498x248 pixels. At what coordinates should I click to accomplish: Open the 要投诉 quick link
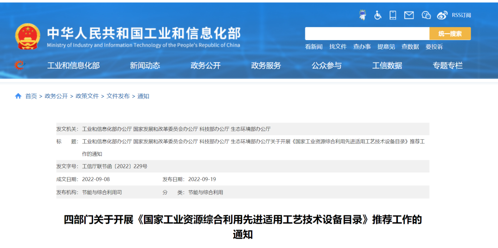[434, 47]
